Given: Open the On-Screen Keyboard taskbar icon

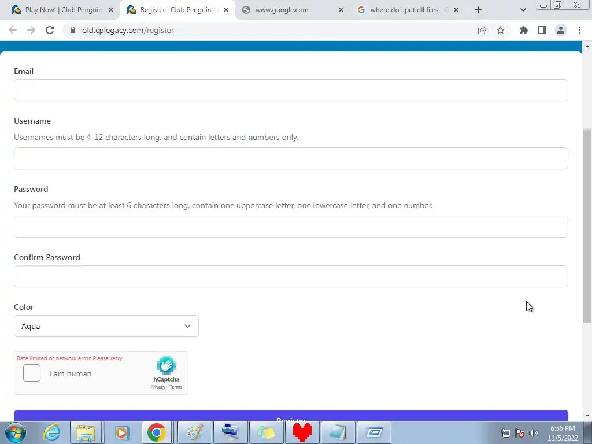Looking at the screenshot, I should point(231,432).
